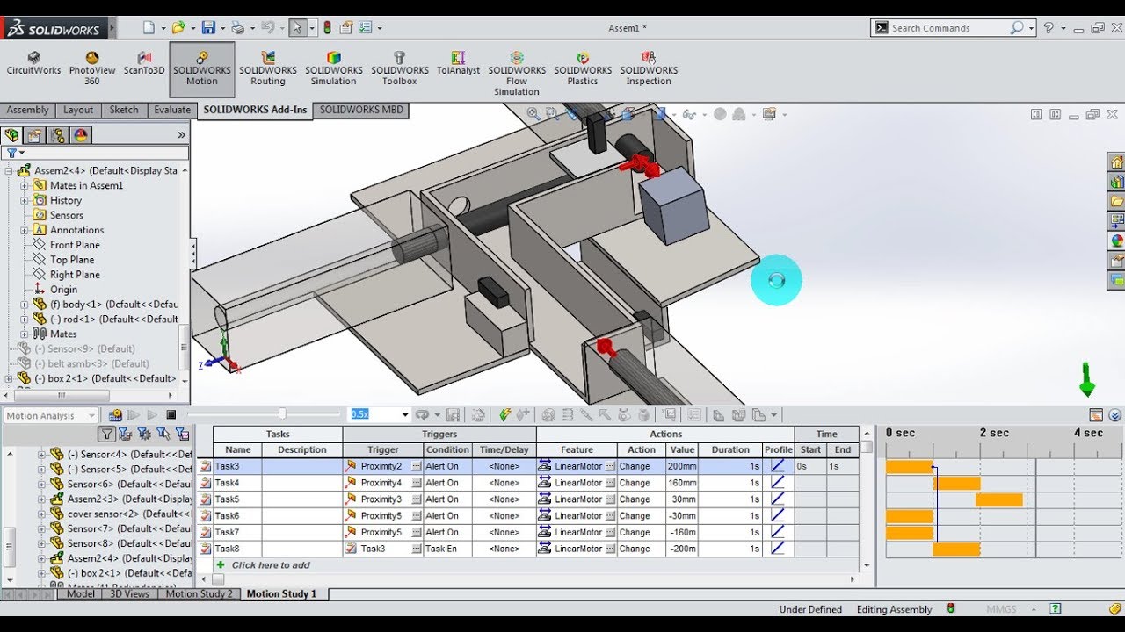Click the 200mm value cell
This screenshot has height=632, width=1125.
click(x=680, y=467)
